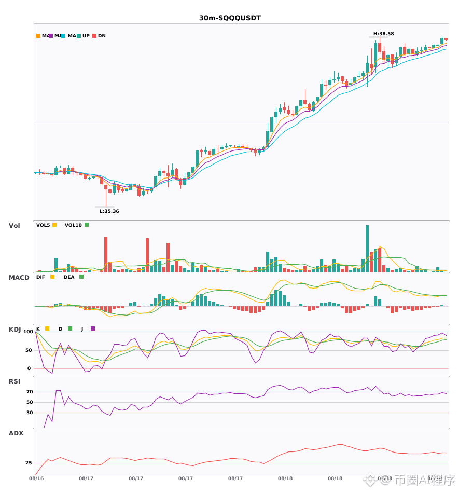The image size is (459, 493).
Task: Click the purple J line legend swatch
Action: [93, 328]
